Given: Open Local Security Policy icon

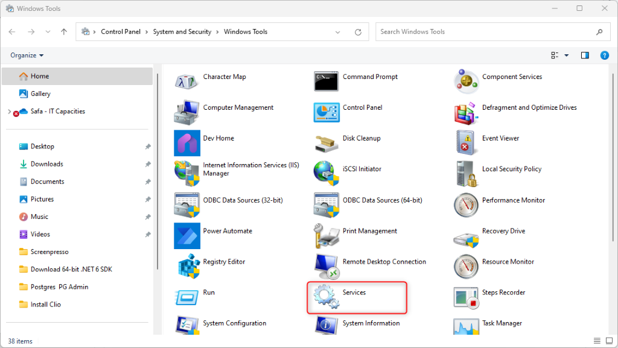Looking at the screenshot, I should pos(467,174).
